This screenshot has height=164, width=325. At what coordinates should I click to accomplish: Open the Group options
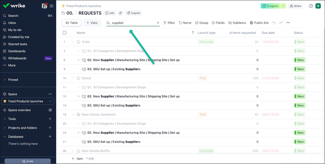coord(201,23)
